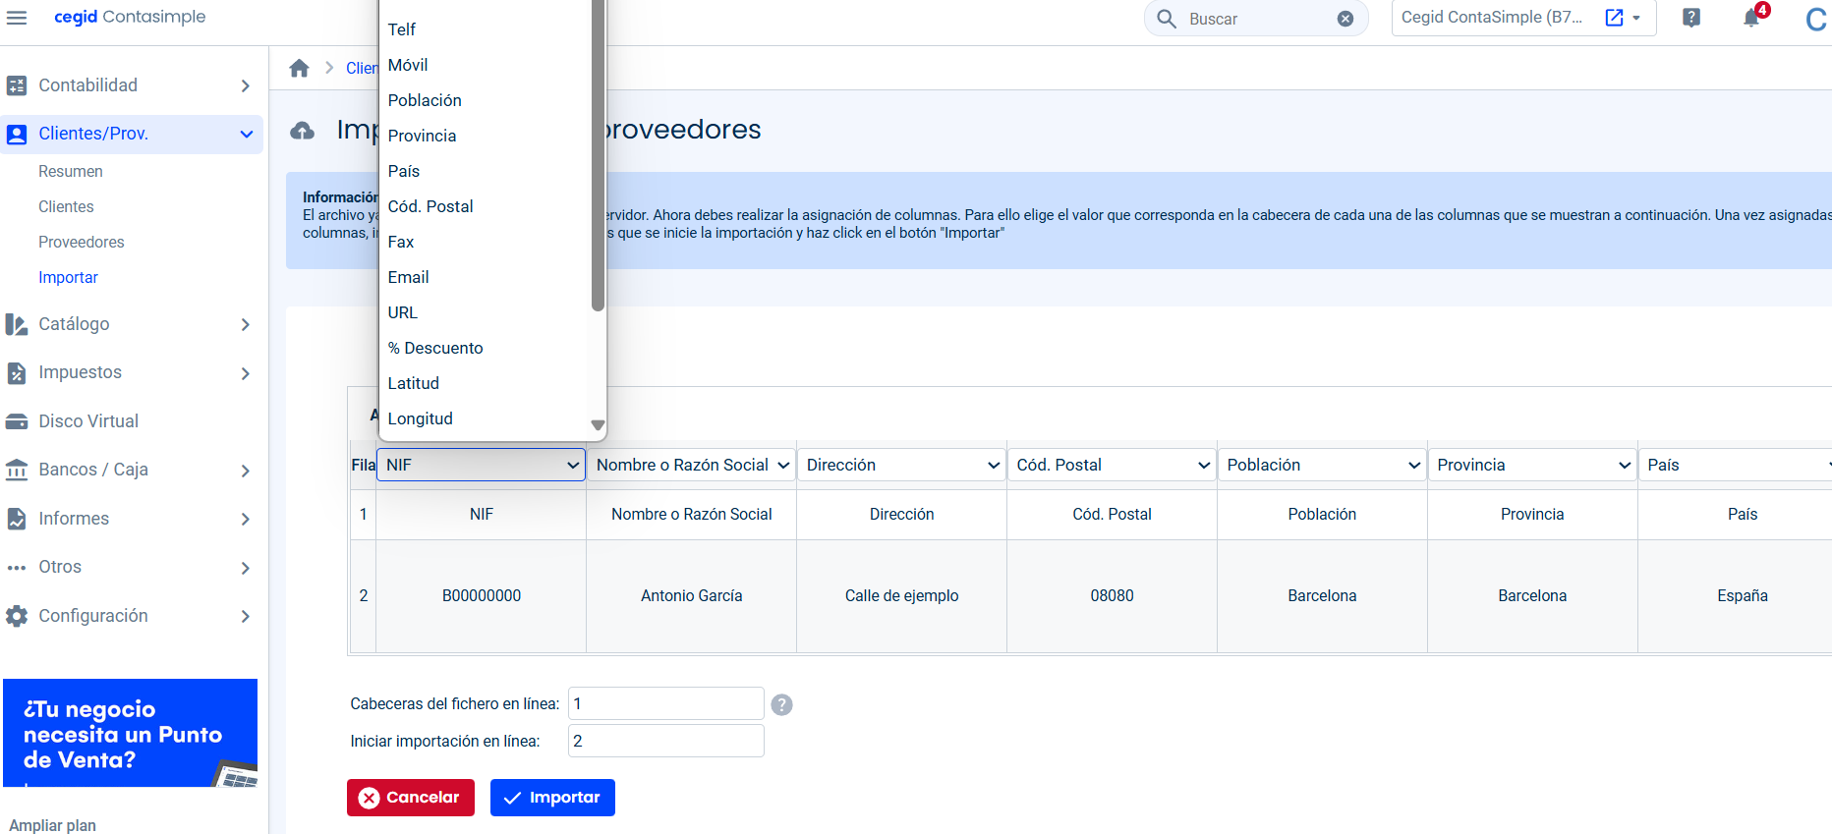
Task: Click the cegid Contasimple logo
Action: click(130, 17)
